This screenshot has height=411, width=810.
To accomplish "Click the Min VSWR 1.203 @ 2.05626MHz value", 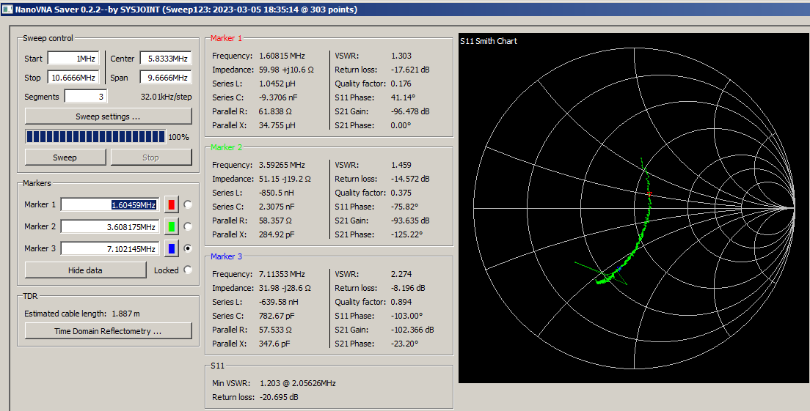I will point(298,384).
